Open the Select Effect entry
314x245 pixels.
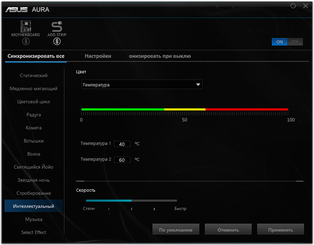34,232
